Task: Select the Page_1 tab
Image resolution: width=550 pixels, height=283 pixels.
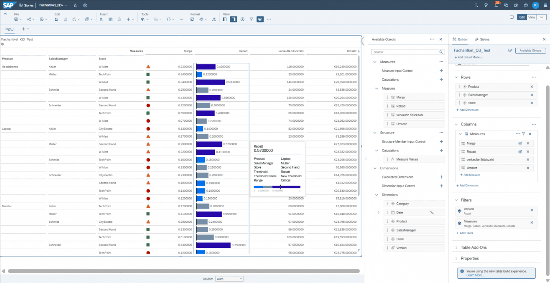Action: point(9,29)
